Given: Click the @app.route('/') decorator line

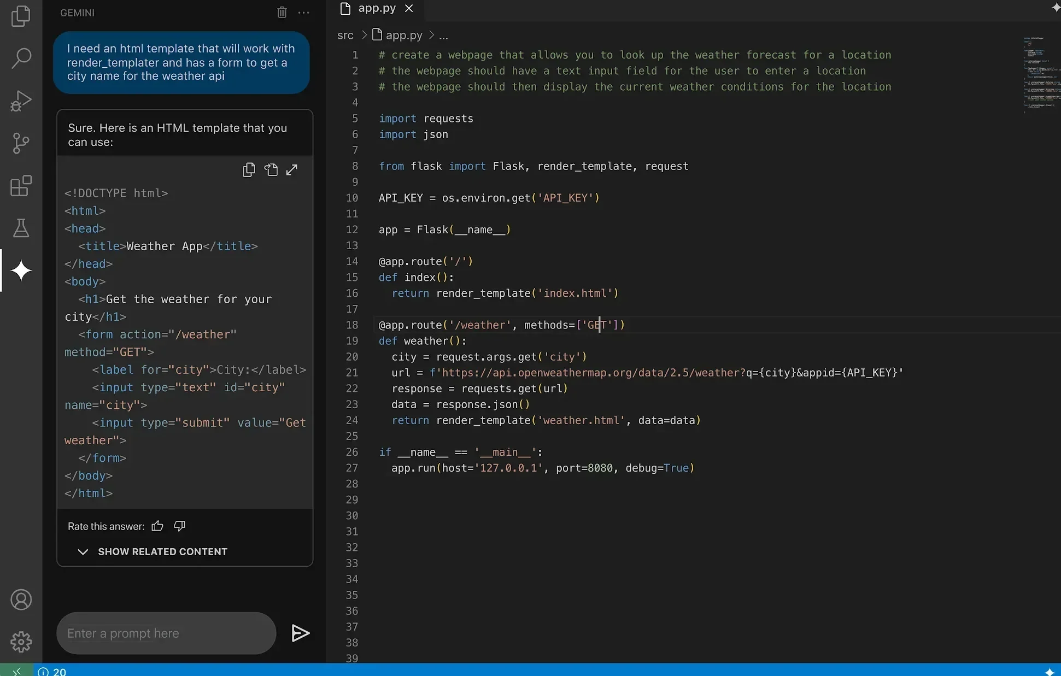Looking at the screenshot, I should click(x=425, y=261).
